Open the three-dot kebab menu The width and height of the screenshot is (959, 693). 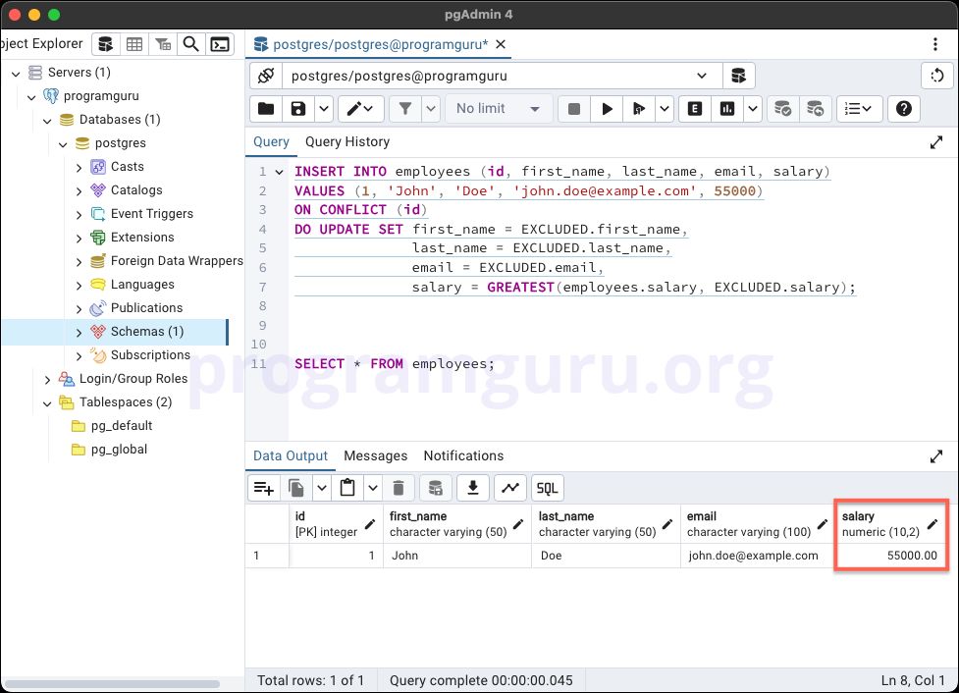coord(935,44)
